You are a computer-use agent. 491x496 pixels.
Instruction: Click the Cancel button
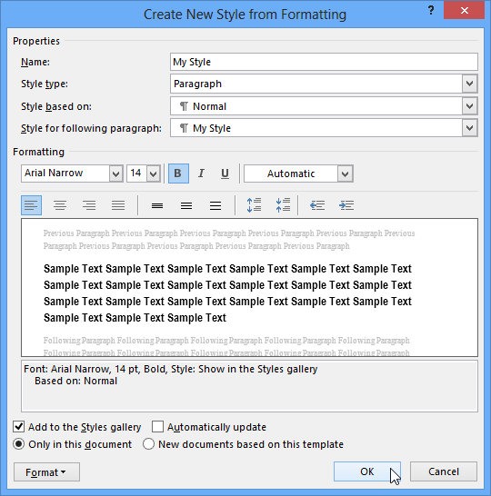[444, 471]
